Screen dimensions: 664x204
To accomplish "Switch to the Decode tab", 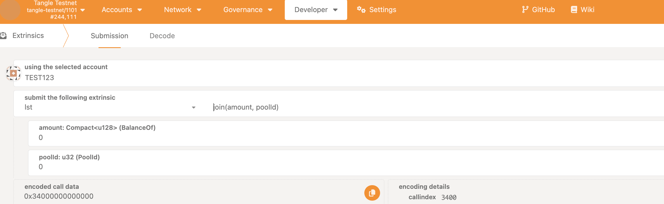I will [x=162, y=36].
